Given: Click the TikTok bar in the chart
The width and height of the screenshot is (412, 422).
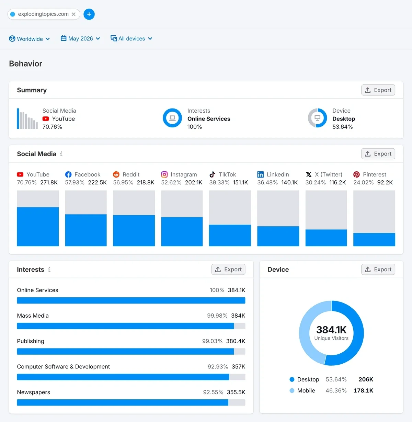Looking at the screenshot, I should click(x=230, y=236).
